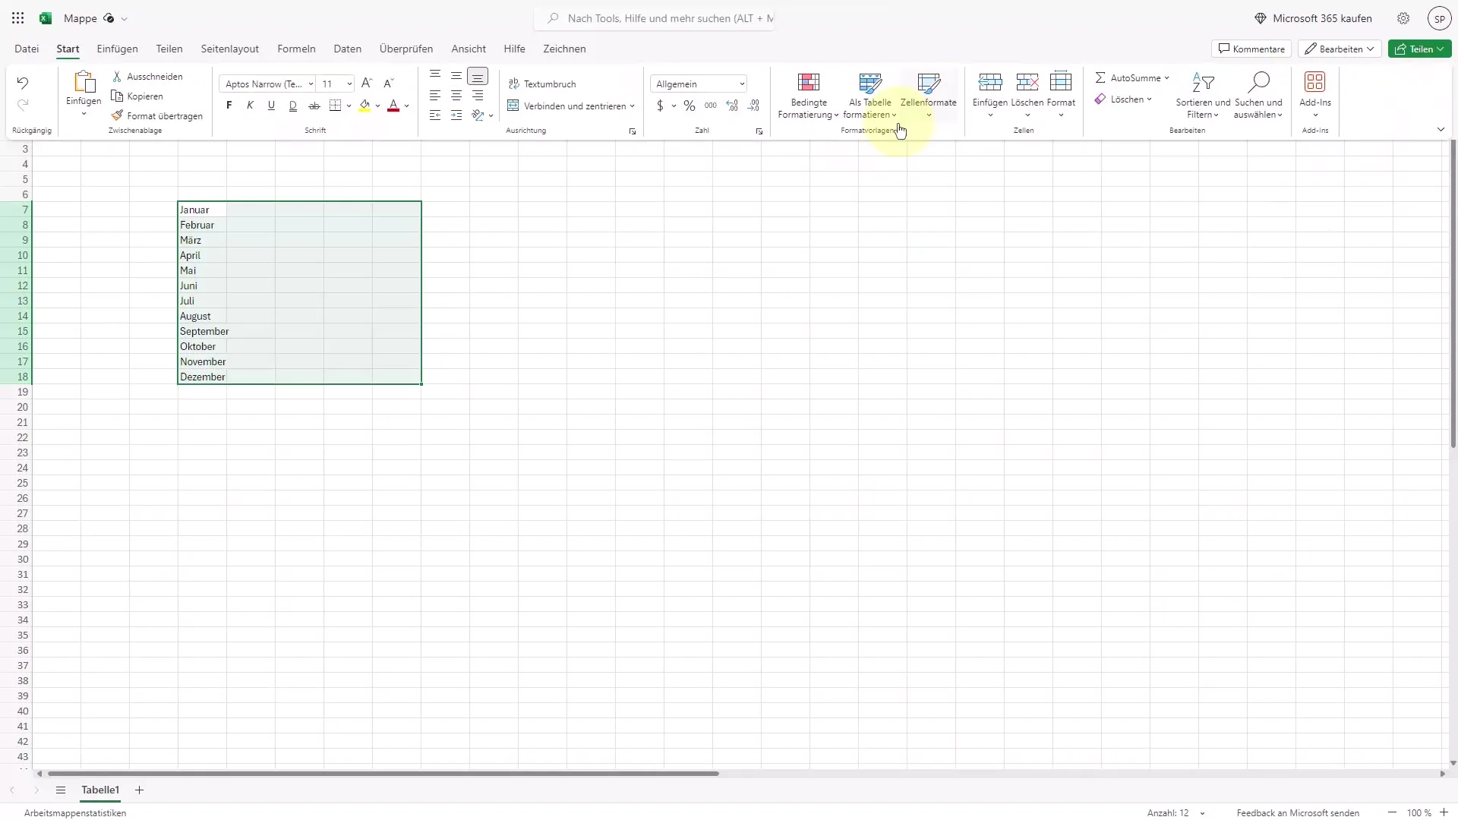This screenshot has height=820, width=1458.
Task: Decrease font size with smaller A
Action: (389, 84)
